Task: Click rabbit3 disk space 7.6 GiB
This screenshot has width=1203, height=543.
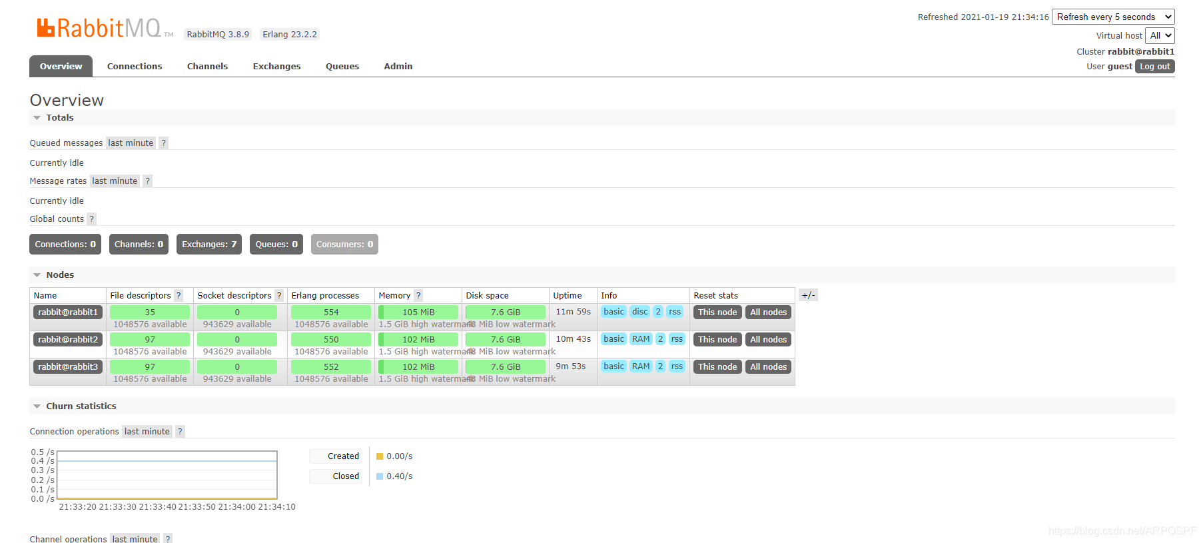Action: coord(506,366)
